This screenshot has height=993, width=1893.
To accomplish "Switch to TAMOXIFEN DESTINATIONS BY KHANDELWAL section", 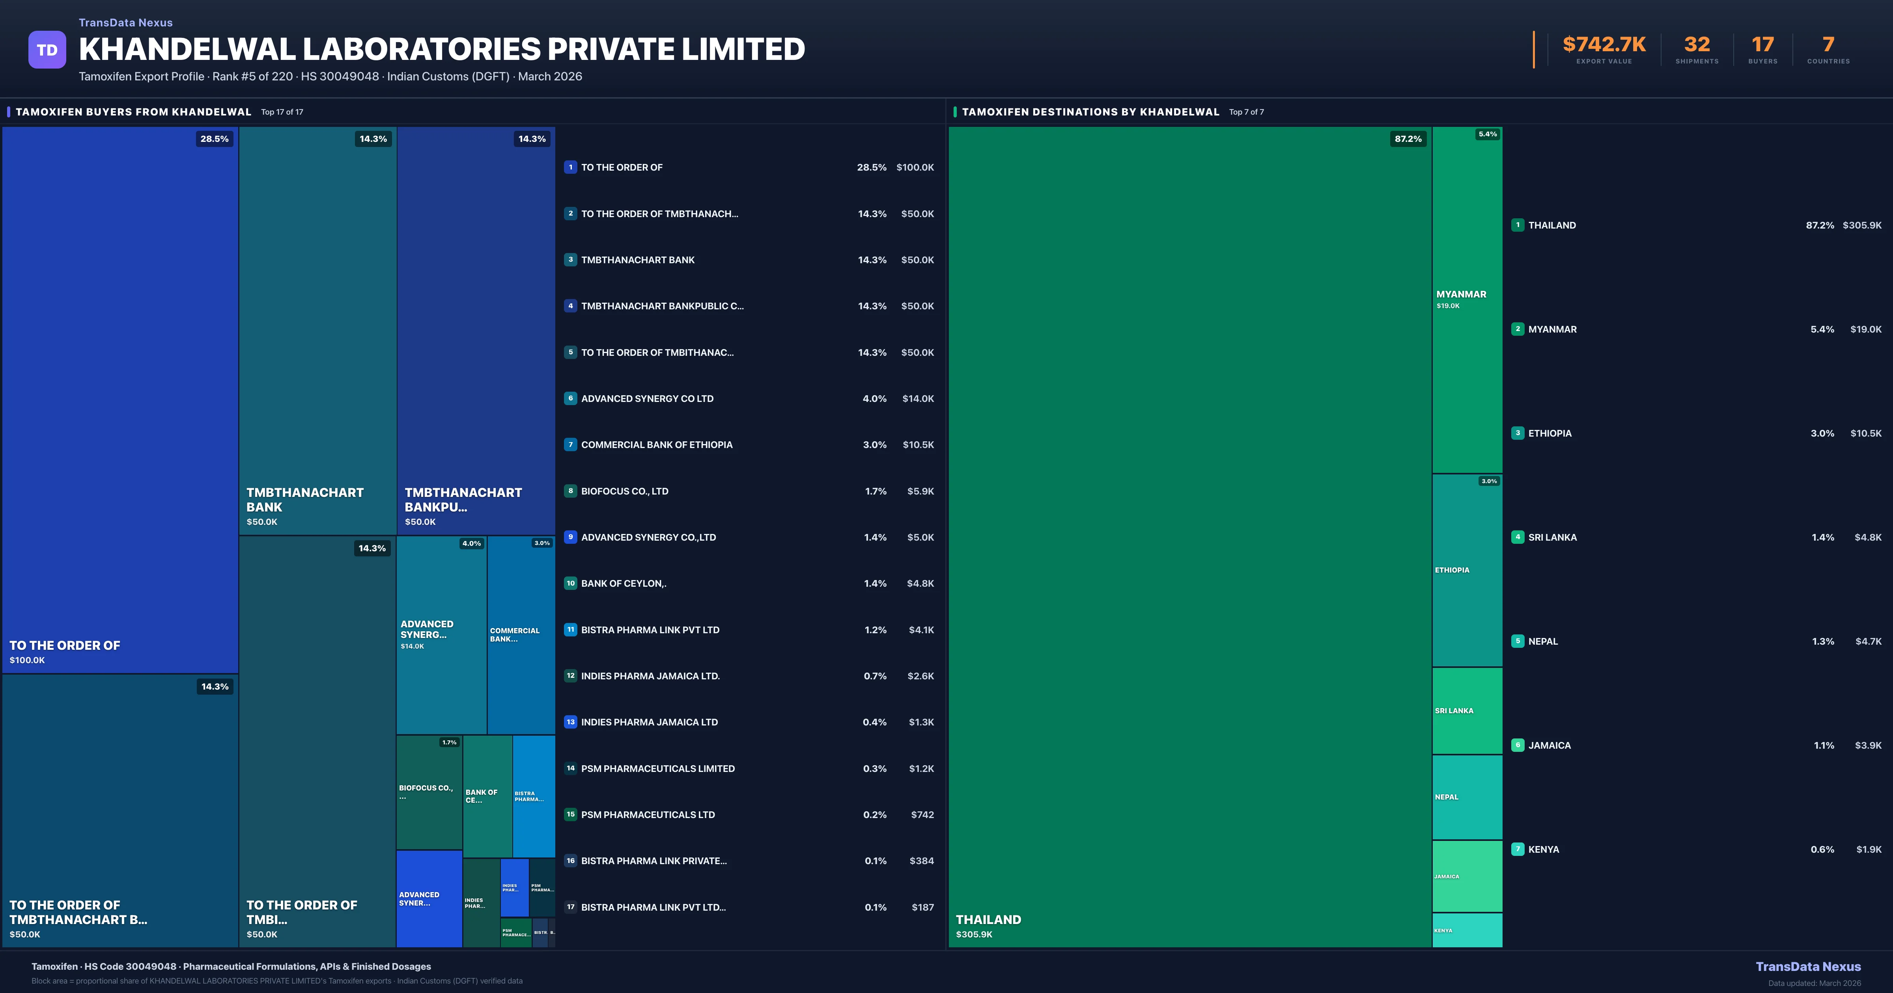I will pos(1090,112).
